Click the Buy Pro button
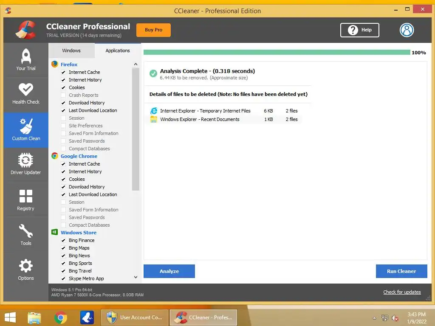Viewport: 435px width, 326px height. click(x=153, y=30)
